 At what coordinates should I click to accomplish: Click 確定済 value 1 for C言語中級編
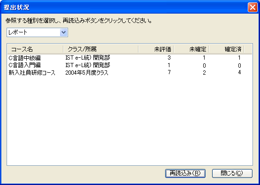(x=239, y=58)
